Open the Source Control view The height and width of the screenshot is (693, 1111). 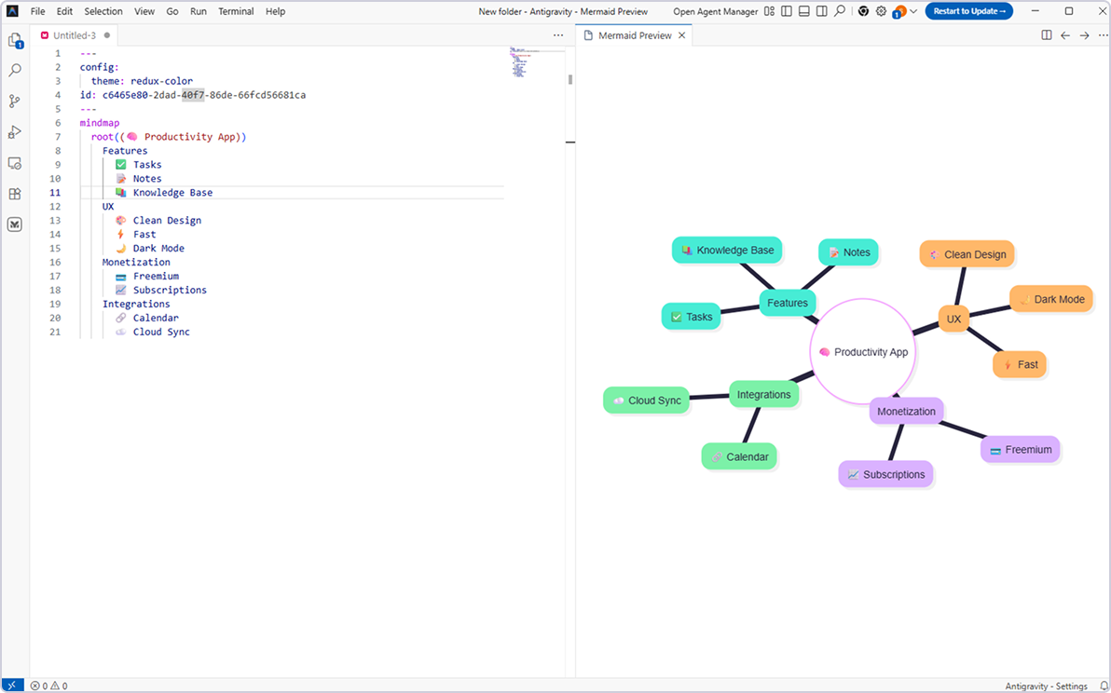point(15,102)
